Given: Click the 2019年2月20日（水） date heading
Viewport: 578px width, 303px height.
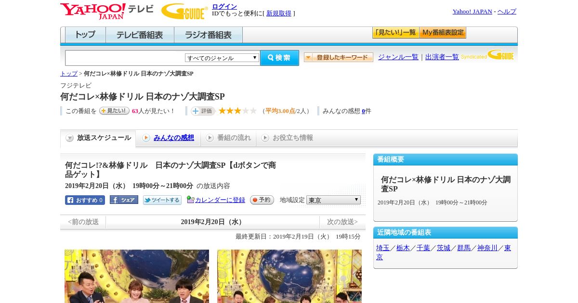Looking at the screenshot, I should [212, 222].
